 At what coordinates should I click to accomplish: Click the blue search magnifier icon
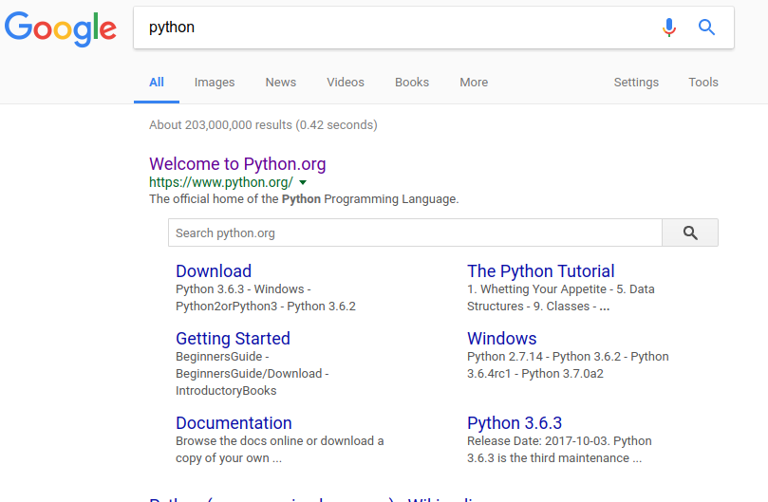coord(707,28)
